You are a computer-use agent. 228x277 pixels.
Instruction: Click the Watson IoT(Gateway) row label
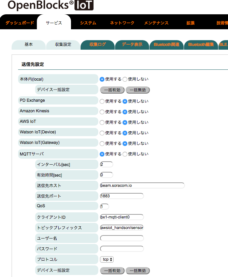click(x=58, y=143)
